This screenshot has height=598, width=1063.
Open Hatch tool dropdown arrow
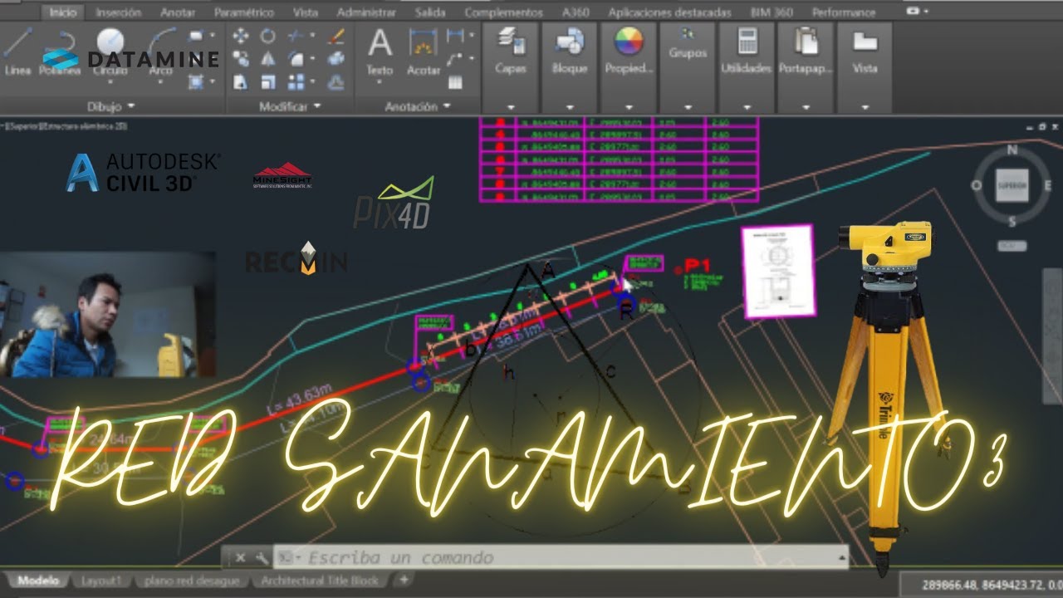(212, 81)
